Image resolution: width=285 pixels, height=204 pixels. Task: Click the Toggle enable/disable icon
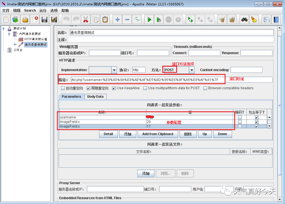[137, 20]
